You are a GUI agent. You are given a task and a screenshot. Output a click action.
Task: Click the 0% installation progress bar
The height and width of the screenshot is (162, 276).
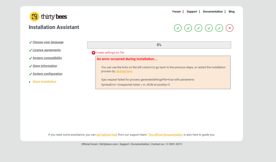tap(159, 45)
